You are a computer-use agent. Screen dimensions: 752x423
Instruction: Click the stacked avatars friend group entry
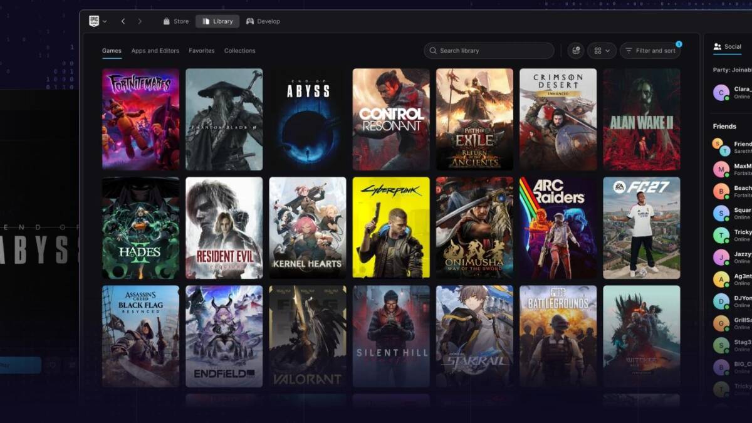click(x=721, y=147)
